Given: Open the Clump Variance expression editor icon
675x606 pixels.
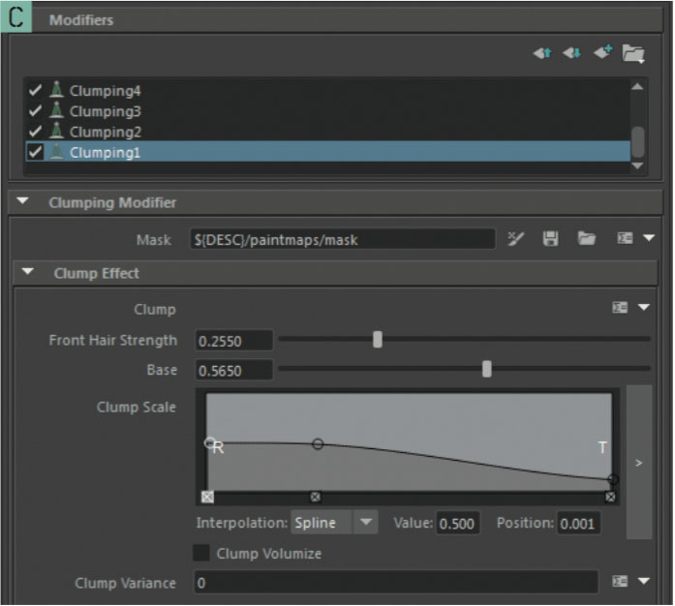Looking at the screenshot, I should coord(620,582).
